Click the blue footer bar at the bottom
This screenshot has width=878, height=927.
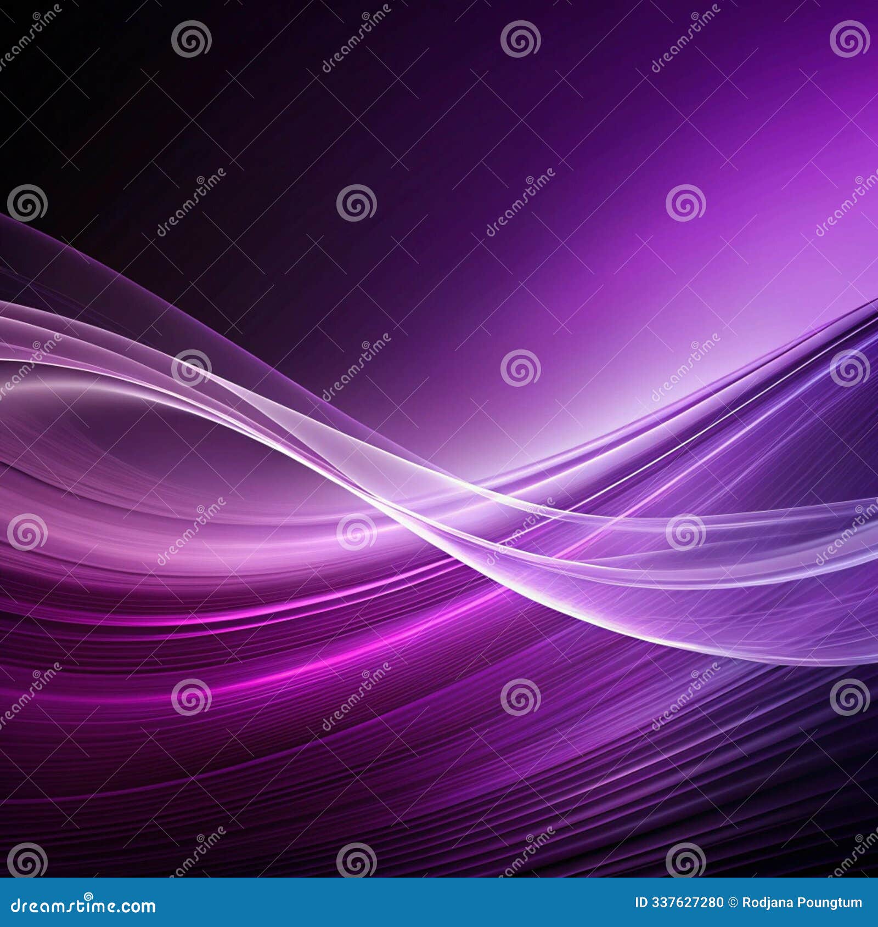point(439,902)
